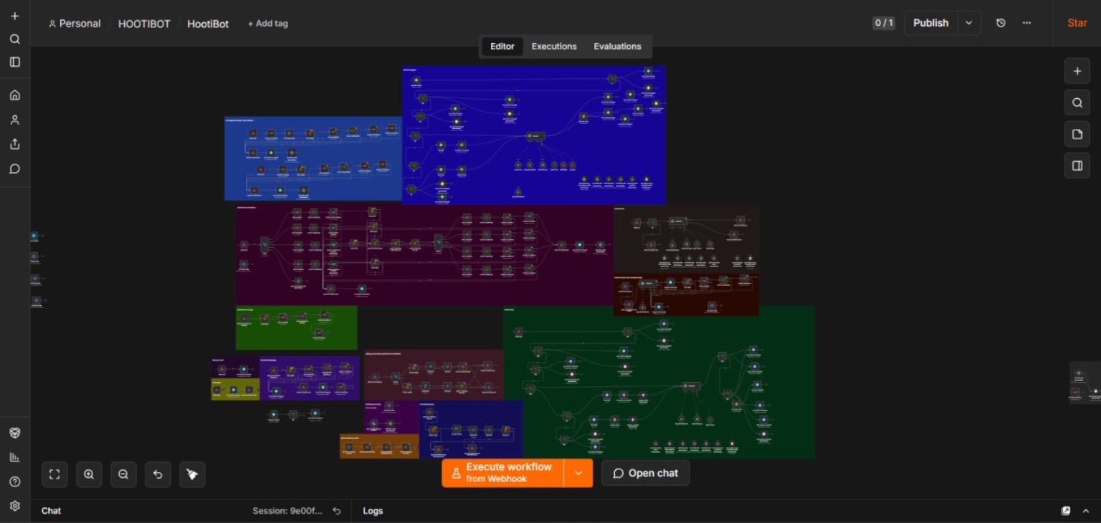
Task: Click Add tag next to workflow name
Action: (268, 24)
